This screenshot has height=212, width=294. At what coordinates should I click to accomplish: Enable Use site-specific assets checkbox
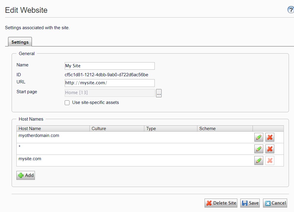tap(67, 103)
